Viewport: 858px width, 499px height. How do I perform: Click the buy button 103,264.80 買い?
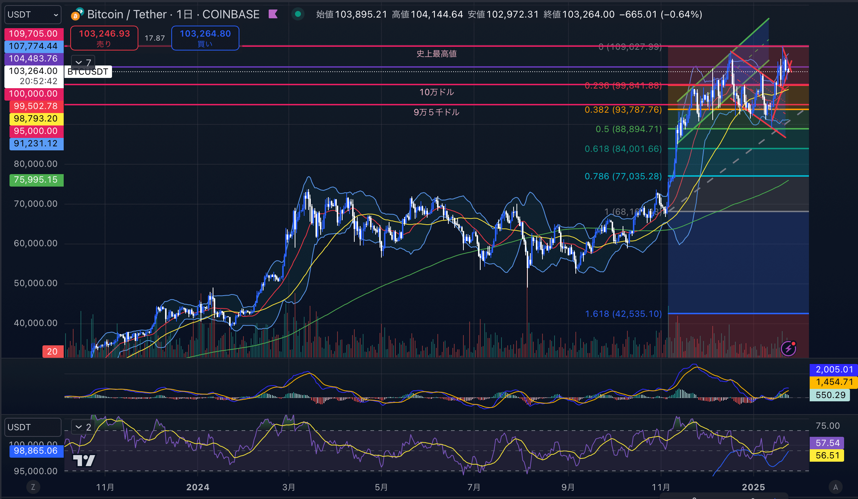(x=205, y=38)
